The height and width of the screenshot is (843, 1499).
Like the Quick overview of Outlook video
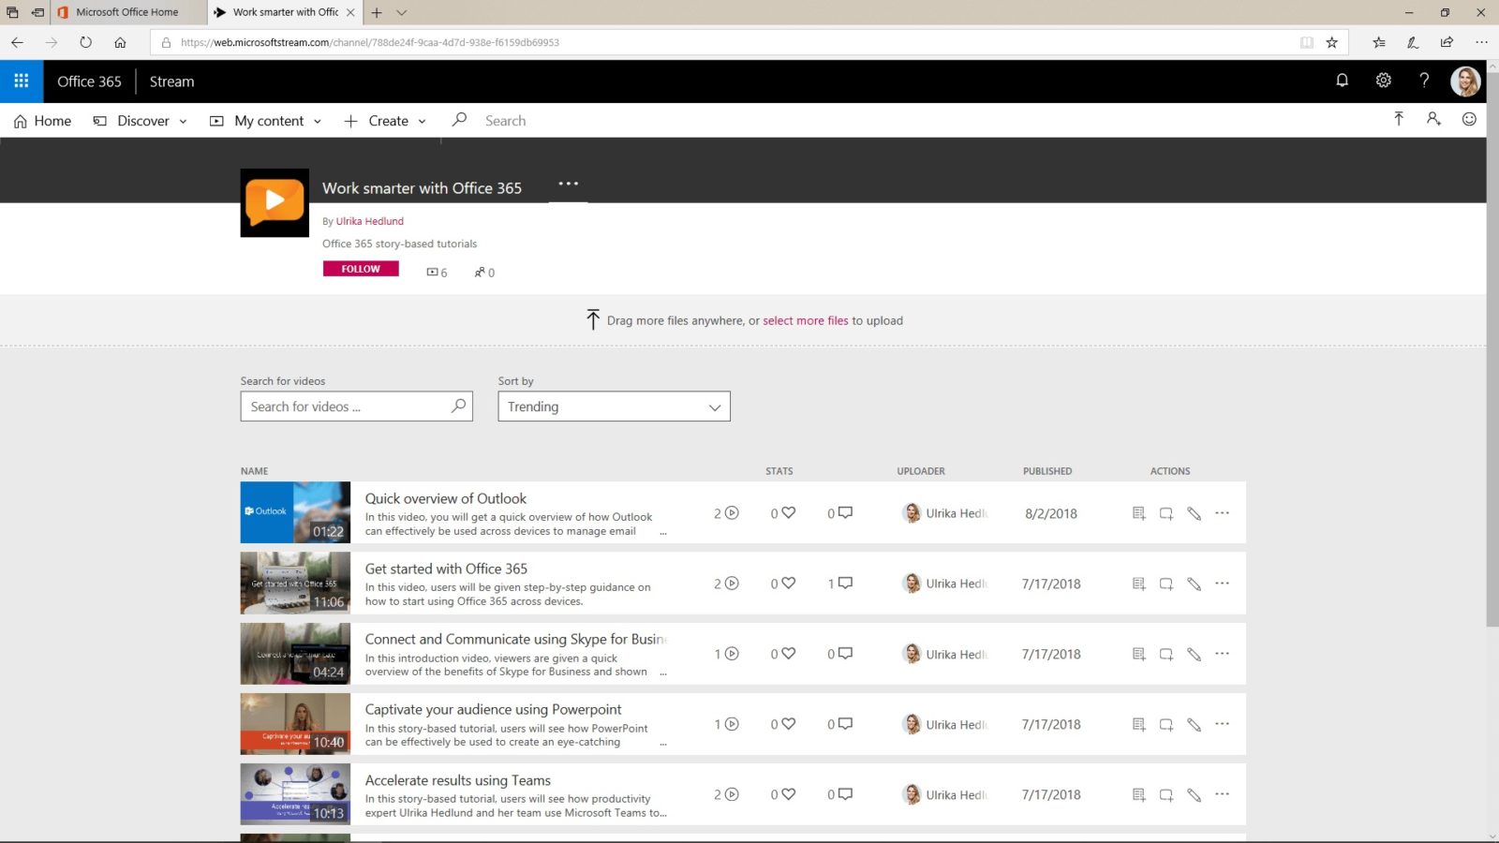[788, 512]
